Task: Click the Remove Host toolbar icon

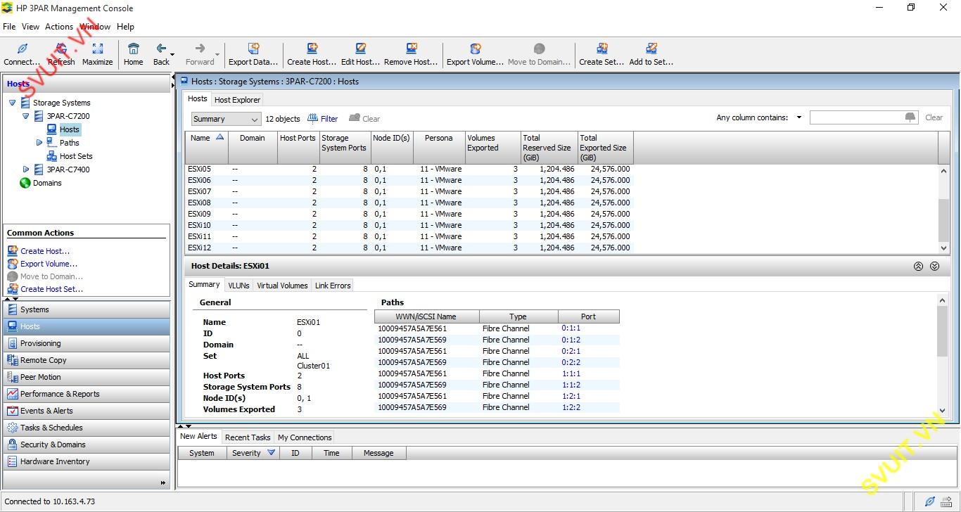Action: (412, 49)
